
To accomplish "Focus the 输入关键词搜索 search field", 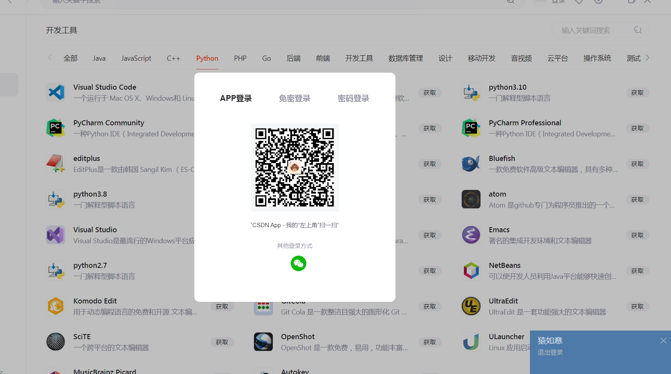I will (600, 30).
